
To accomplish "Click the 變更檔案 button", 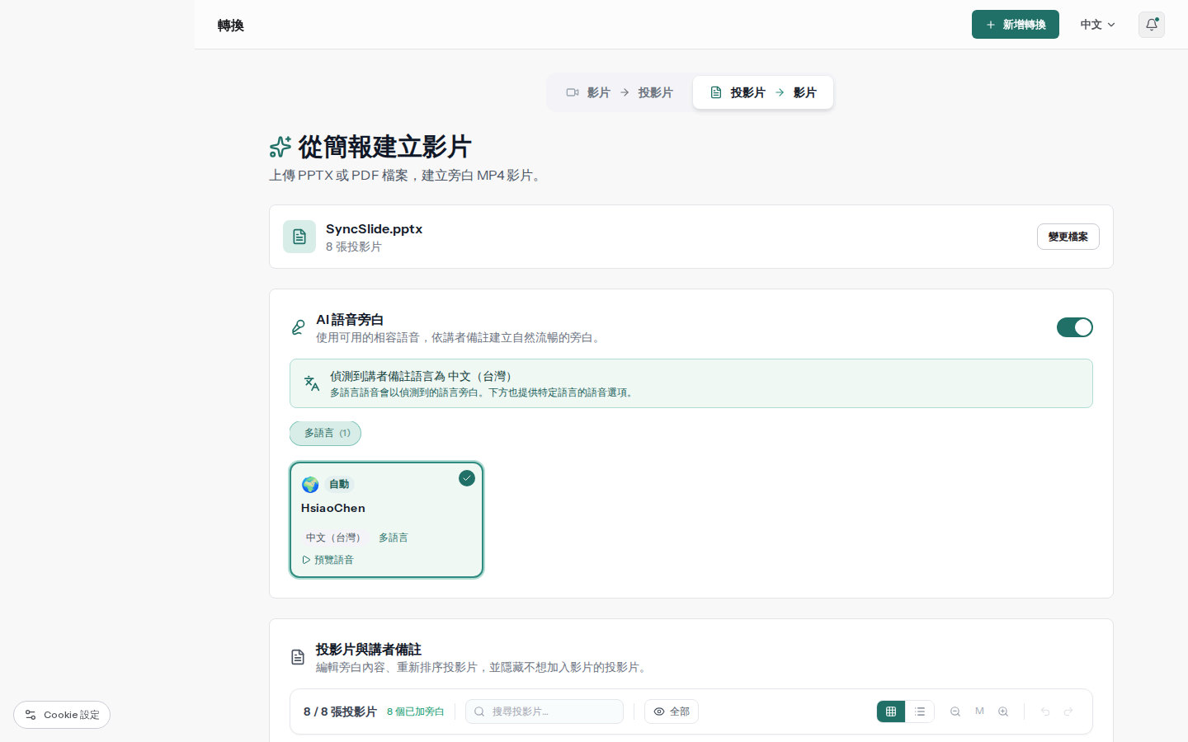I will coord(1068,237).
